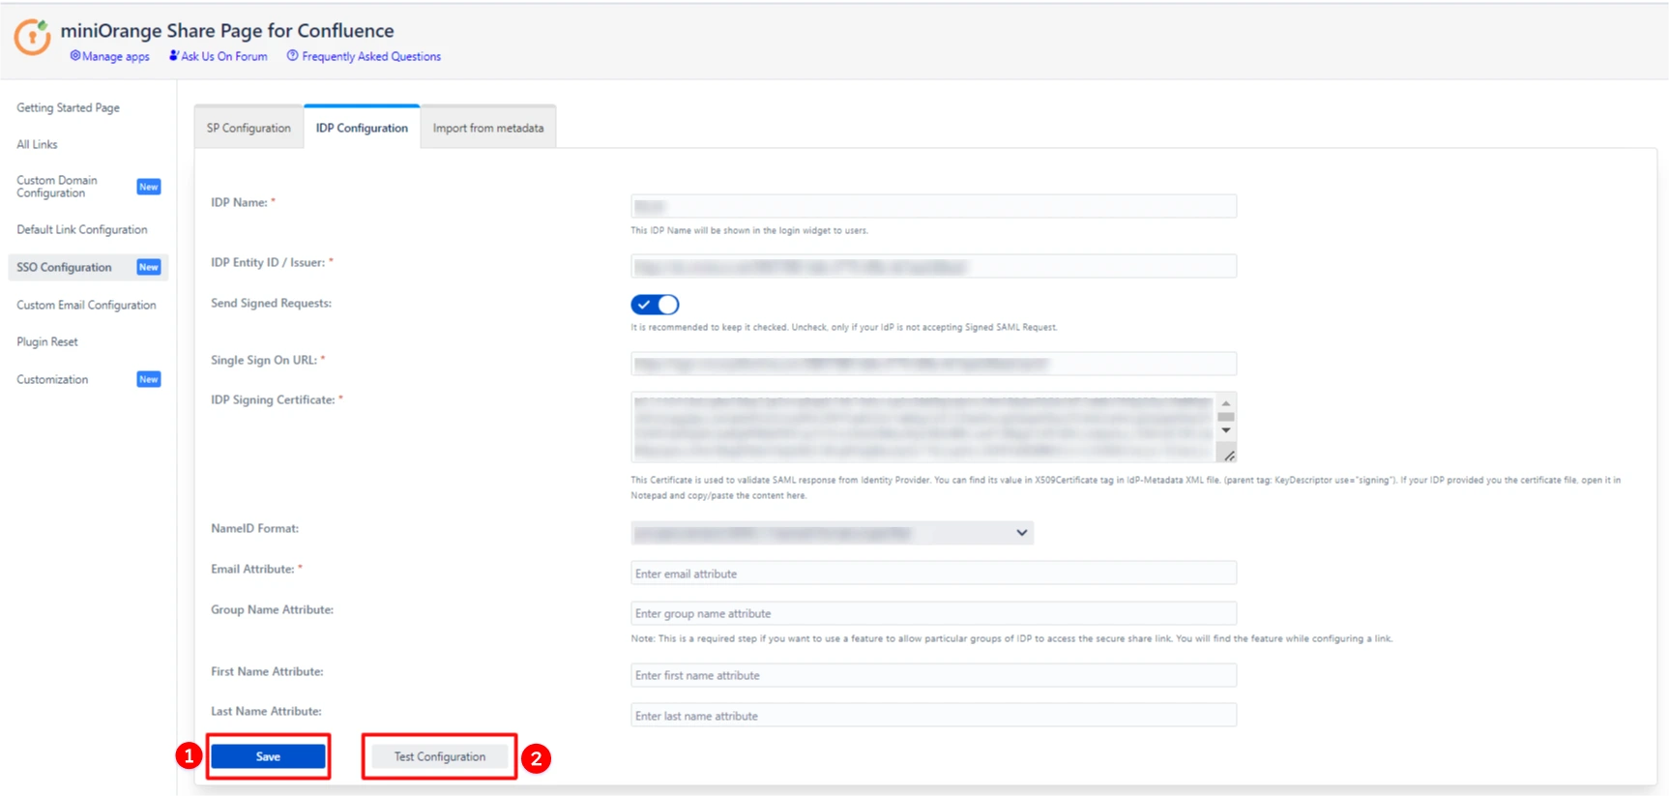Click the First Name Attribute input field
The height and width of the screenshot is (796, 1669).
click(x=933, y=675)
